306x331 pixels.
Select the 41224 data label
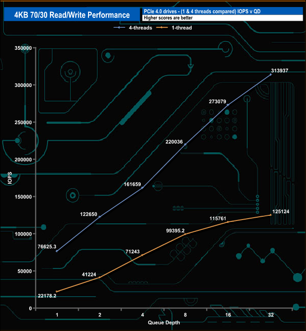point(89,275)
